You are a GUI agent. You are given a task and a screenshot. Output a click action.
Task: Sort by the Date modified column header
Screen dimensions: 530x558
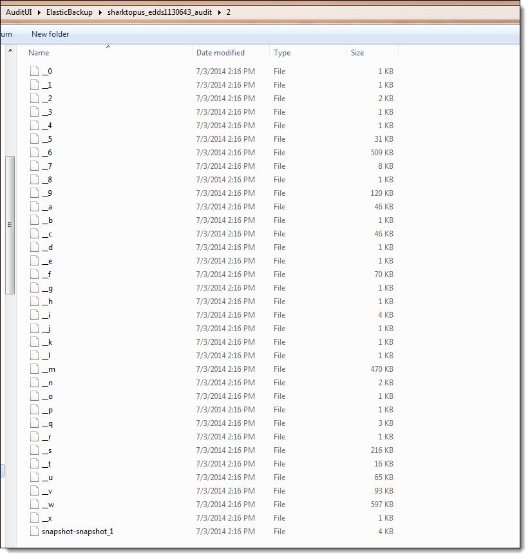tap(220, 53)
